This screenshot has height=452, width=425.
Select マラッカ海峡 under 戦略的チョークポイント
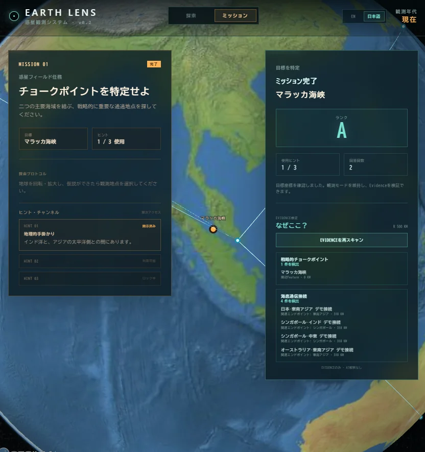click(x=294, y=274)
